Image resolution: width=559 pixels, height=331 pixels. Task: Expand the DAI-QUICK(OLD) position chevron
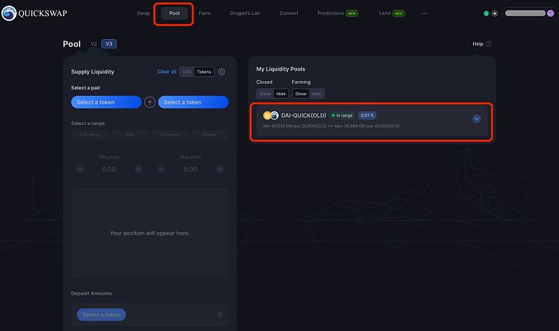pos(477,119)
